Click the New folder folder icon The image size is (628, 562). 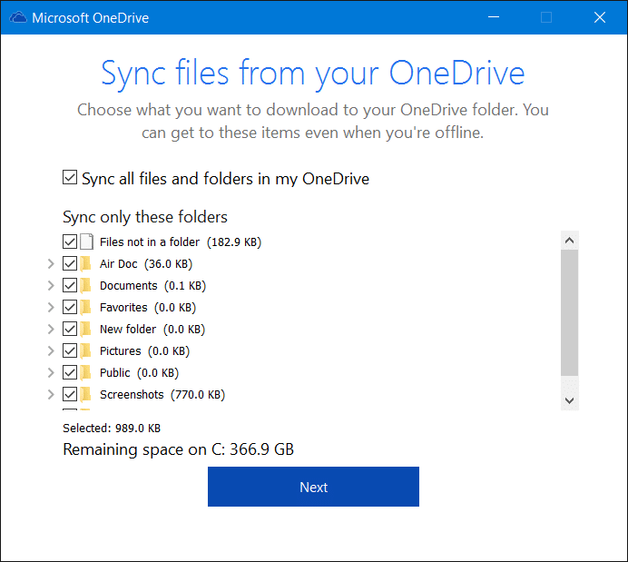click(x=85, y=329)
